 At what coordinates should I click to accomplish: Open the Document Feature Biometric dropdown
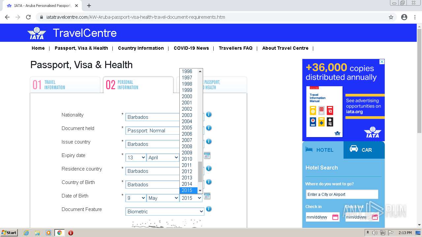(x=165, y=212)
